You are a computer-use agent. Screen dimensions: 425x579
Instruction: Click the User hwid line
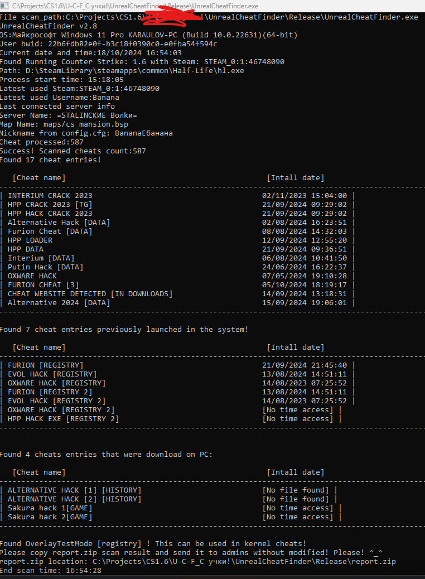pyautogui.click(x=109, y=44)
